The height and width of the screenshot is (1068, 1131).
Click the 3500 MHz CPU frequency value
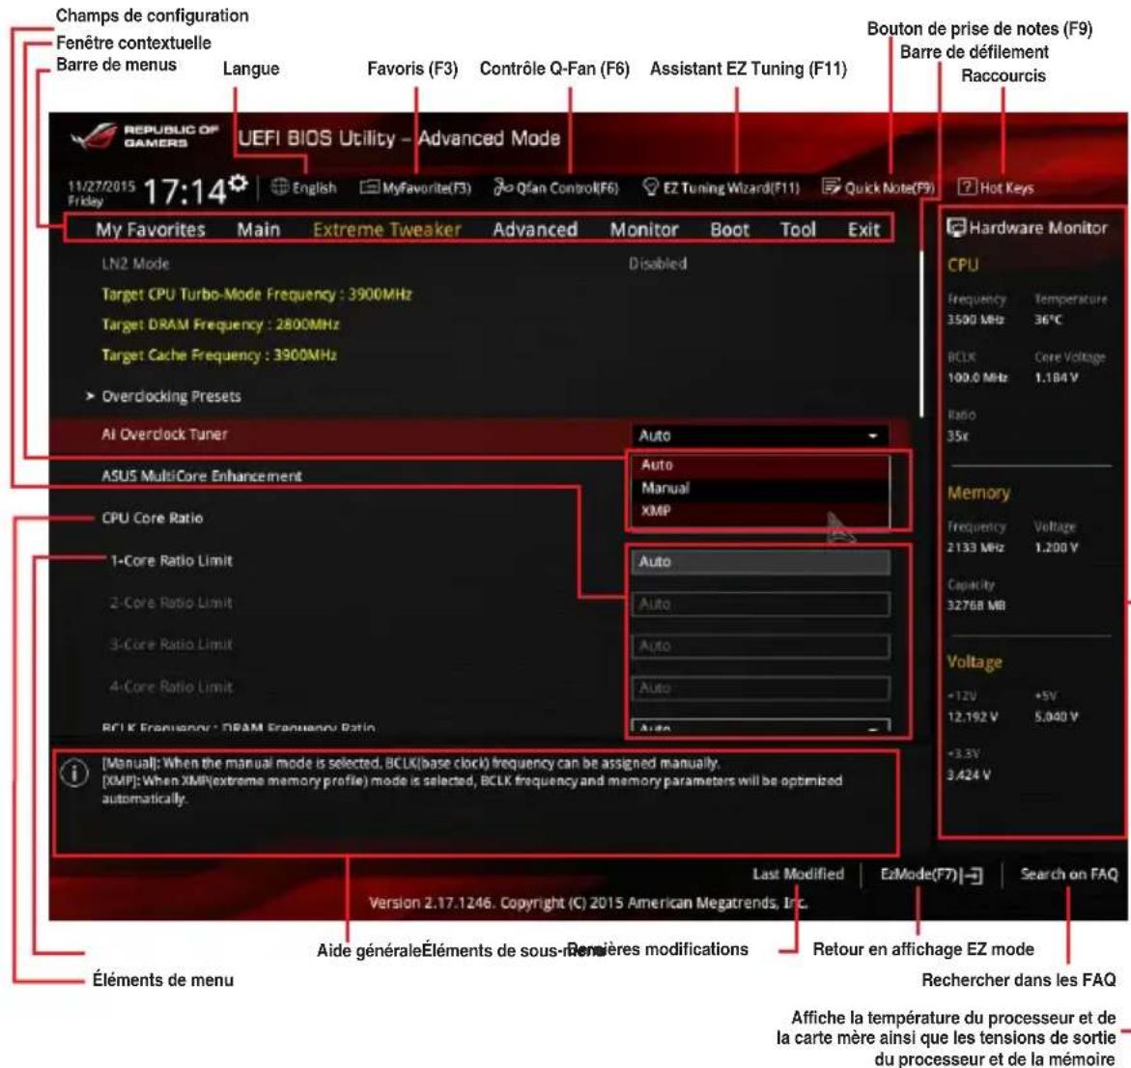975,320
